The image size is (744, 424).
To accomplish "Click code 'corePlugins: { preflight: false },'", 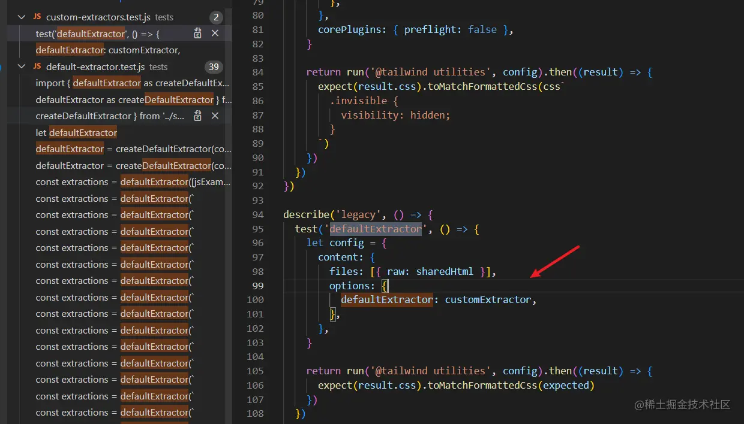I will (x=416, y=29).
